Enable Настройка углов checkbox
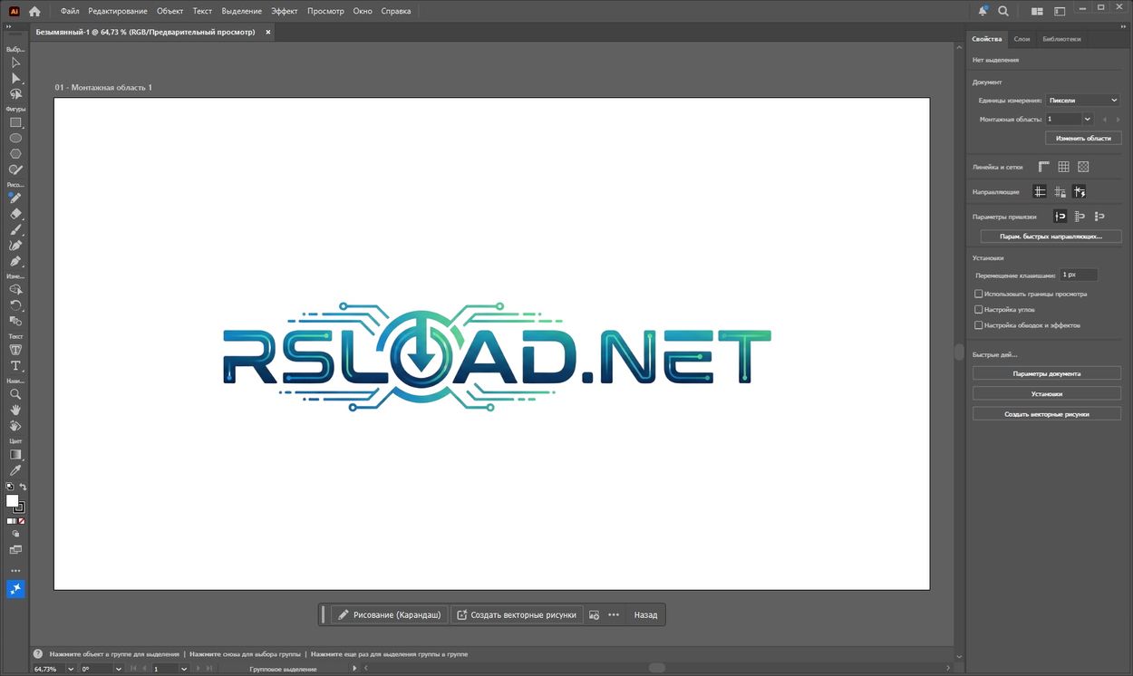Image resolution: width=1133 pixels, height=676 pixels. [979, 309]
